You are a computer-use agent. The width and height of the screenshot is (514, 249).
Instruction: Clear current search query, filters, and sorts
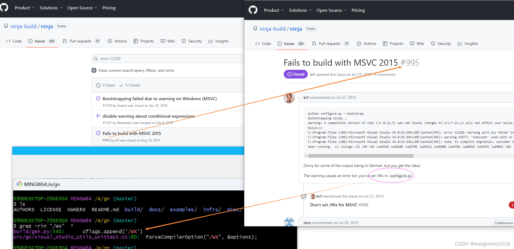click(136, 70)
